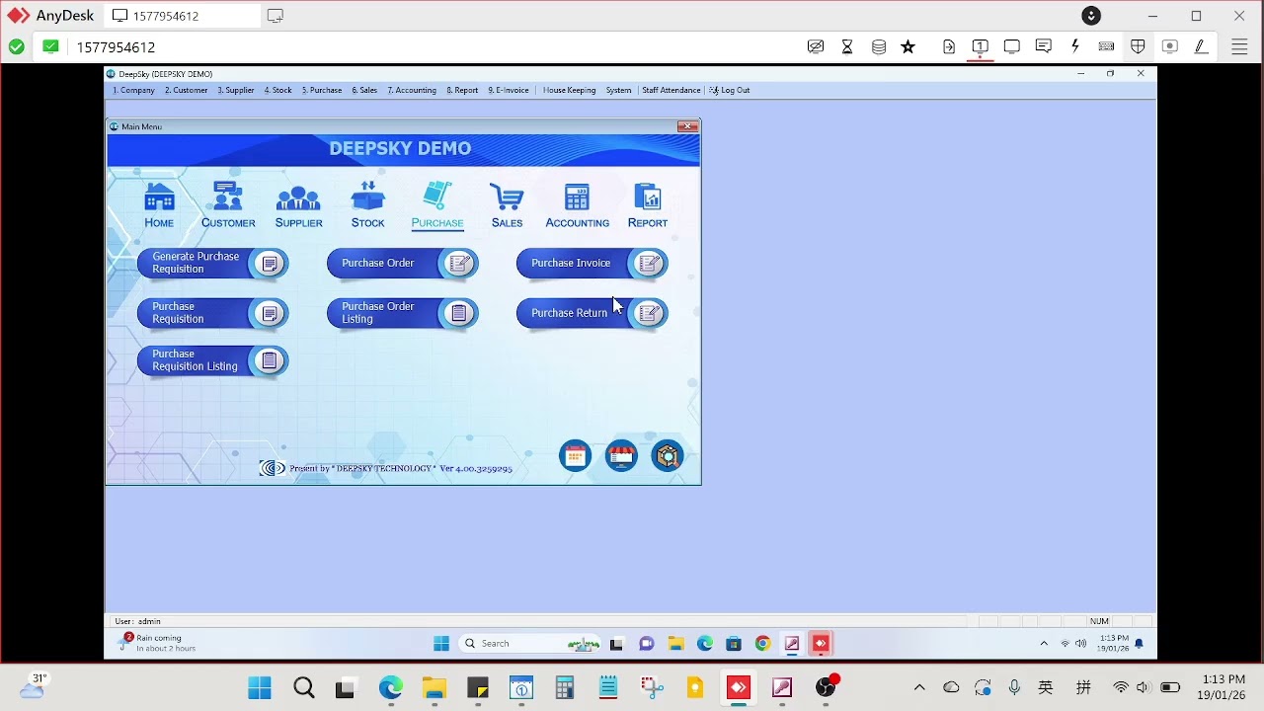This screenshot has width=1264, height=711.
Task: Click the Purchase Return button
Action: (592, 313)
